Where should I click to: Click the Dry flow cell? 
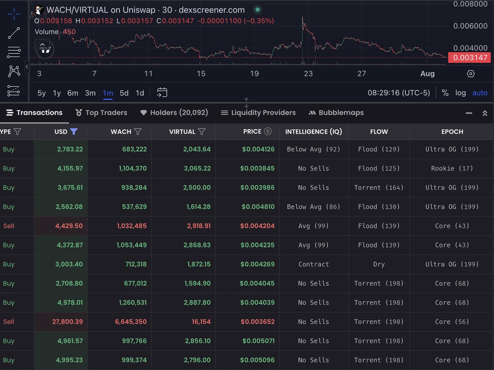(379, 264)
